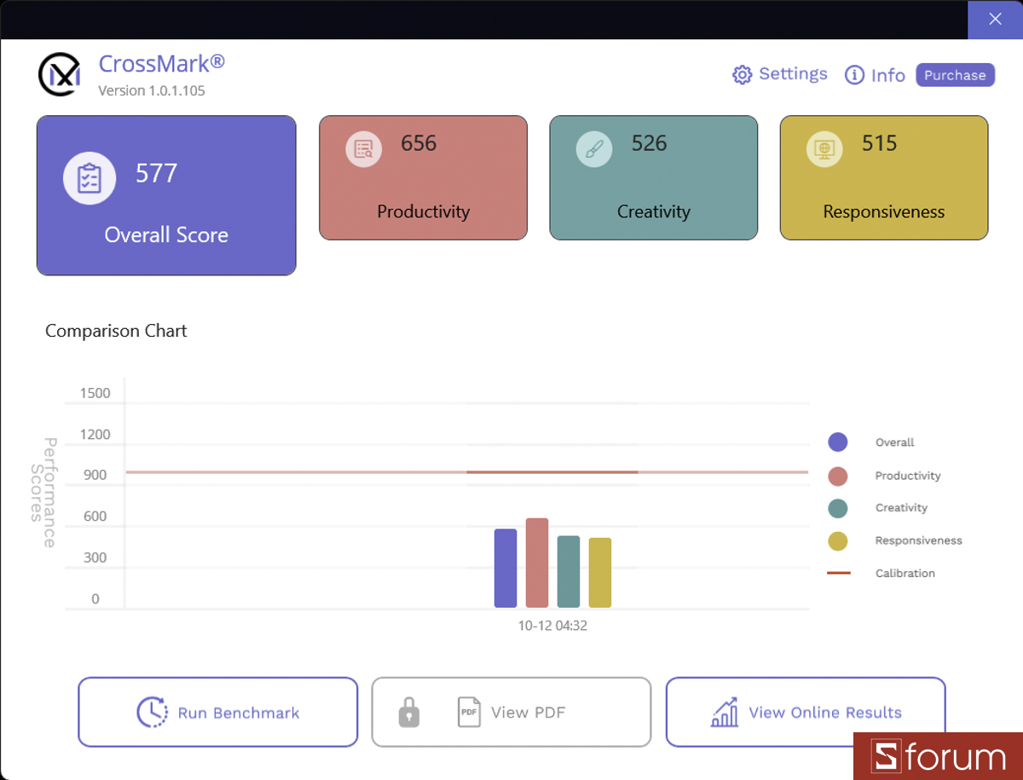
Task: Click the Overall legend label
Action: pyautogui.click(x=894, y=442)
